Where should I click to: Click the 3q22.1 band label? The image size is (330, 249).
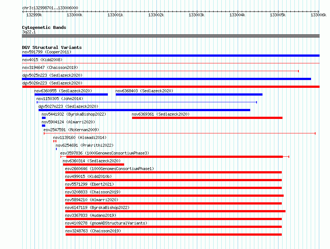tap(29, 32)
